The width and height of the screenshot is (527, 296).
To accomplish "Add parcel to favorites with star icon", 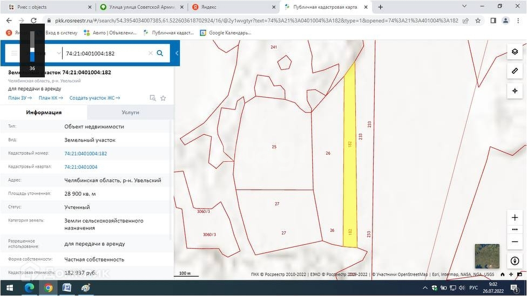I will pyautogui.click(x=163, y=98).
